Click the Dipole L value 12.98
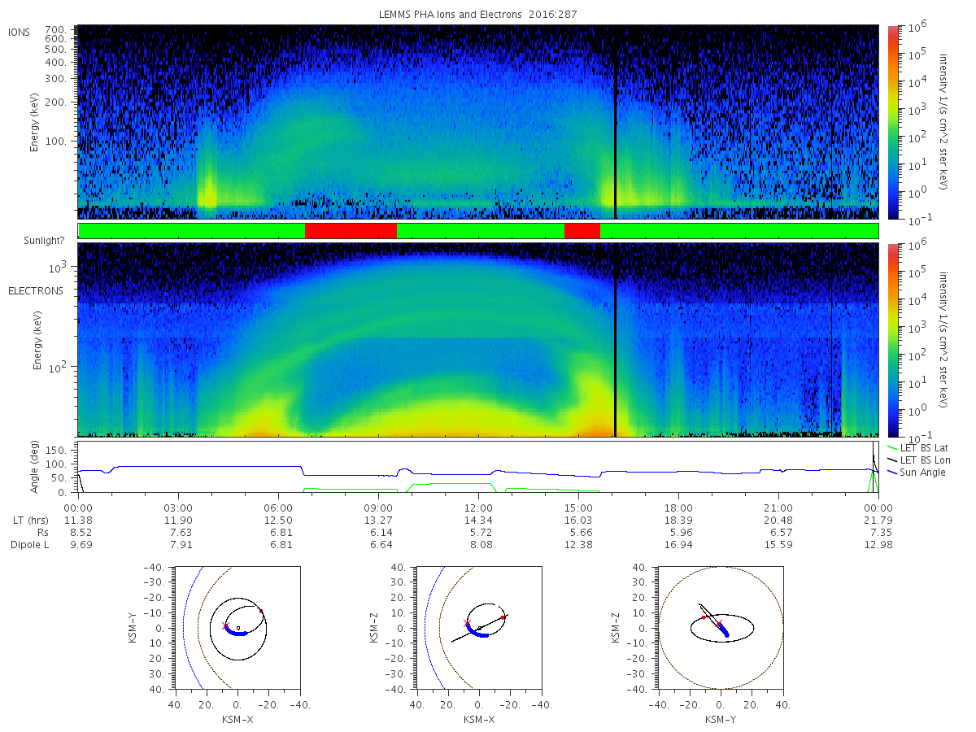976x732 pixels. [x=878, y=544]
